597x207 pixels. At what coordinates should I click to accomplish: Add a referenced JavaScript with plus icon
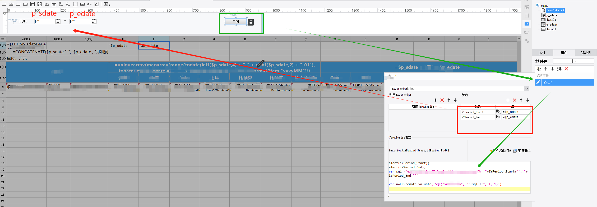436,100
